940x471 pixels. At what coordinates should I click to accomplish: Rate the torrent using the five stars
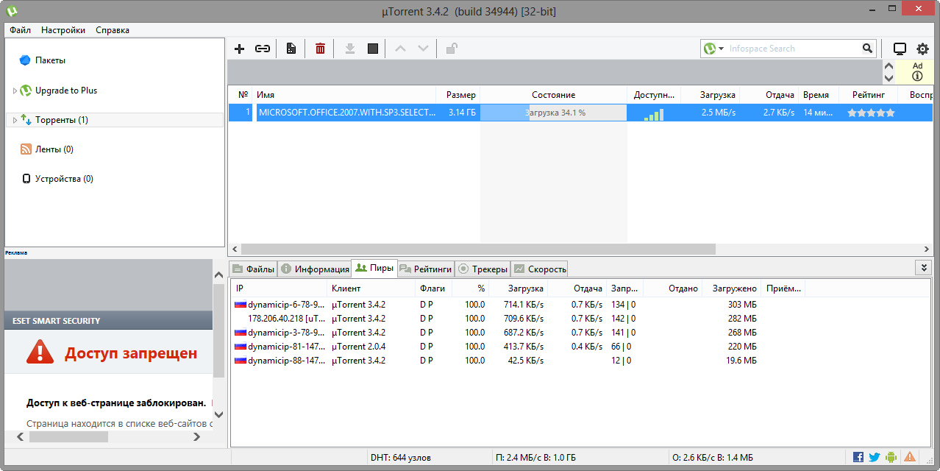click(871, 113)
